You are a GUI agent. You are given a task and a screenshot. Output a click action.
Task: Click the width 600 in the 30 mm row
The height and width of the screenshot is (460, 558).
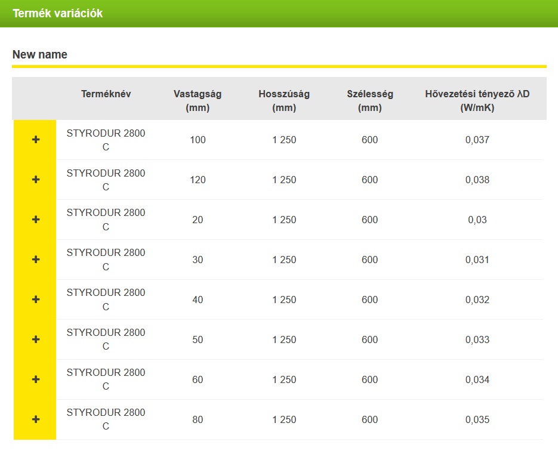pyautogui.click(x=370, y=260)
